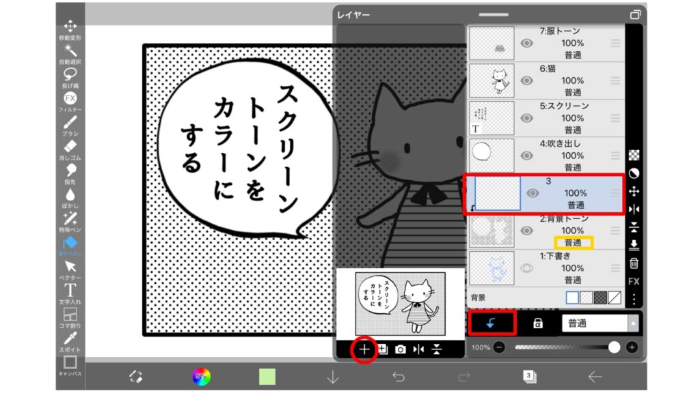The image size is (700, 393).
Task: Tap the light green color swatch
Action: coord(267,376)
